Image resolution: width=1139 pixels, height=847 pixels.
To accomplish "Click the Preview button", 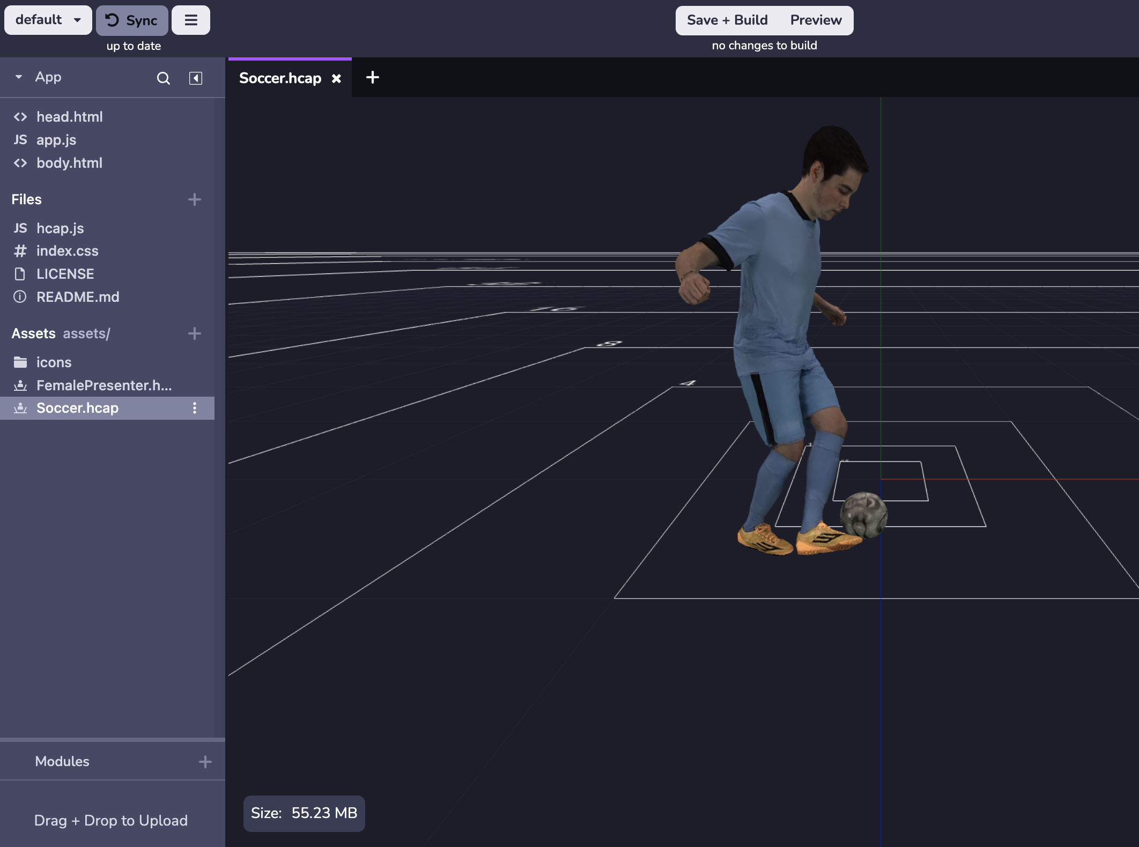I will (x=815, y=20).
